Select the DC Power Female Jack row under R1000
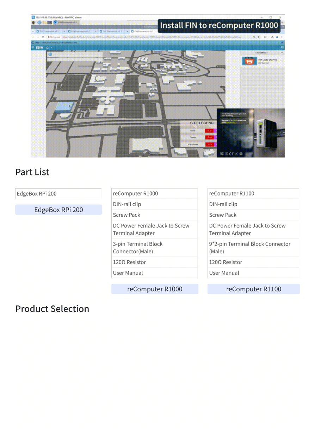This screenshot has height=445, width=315. click(155, 229)
